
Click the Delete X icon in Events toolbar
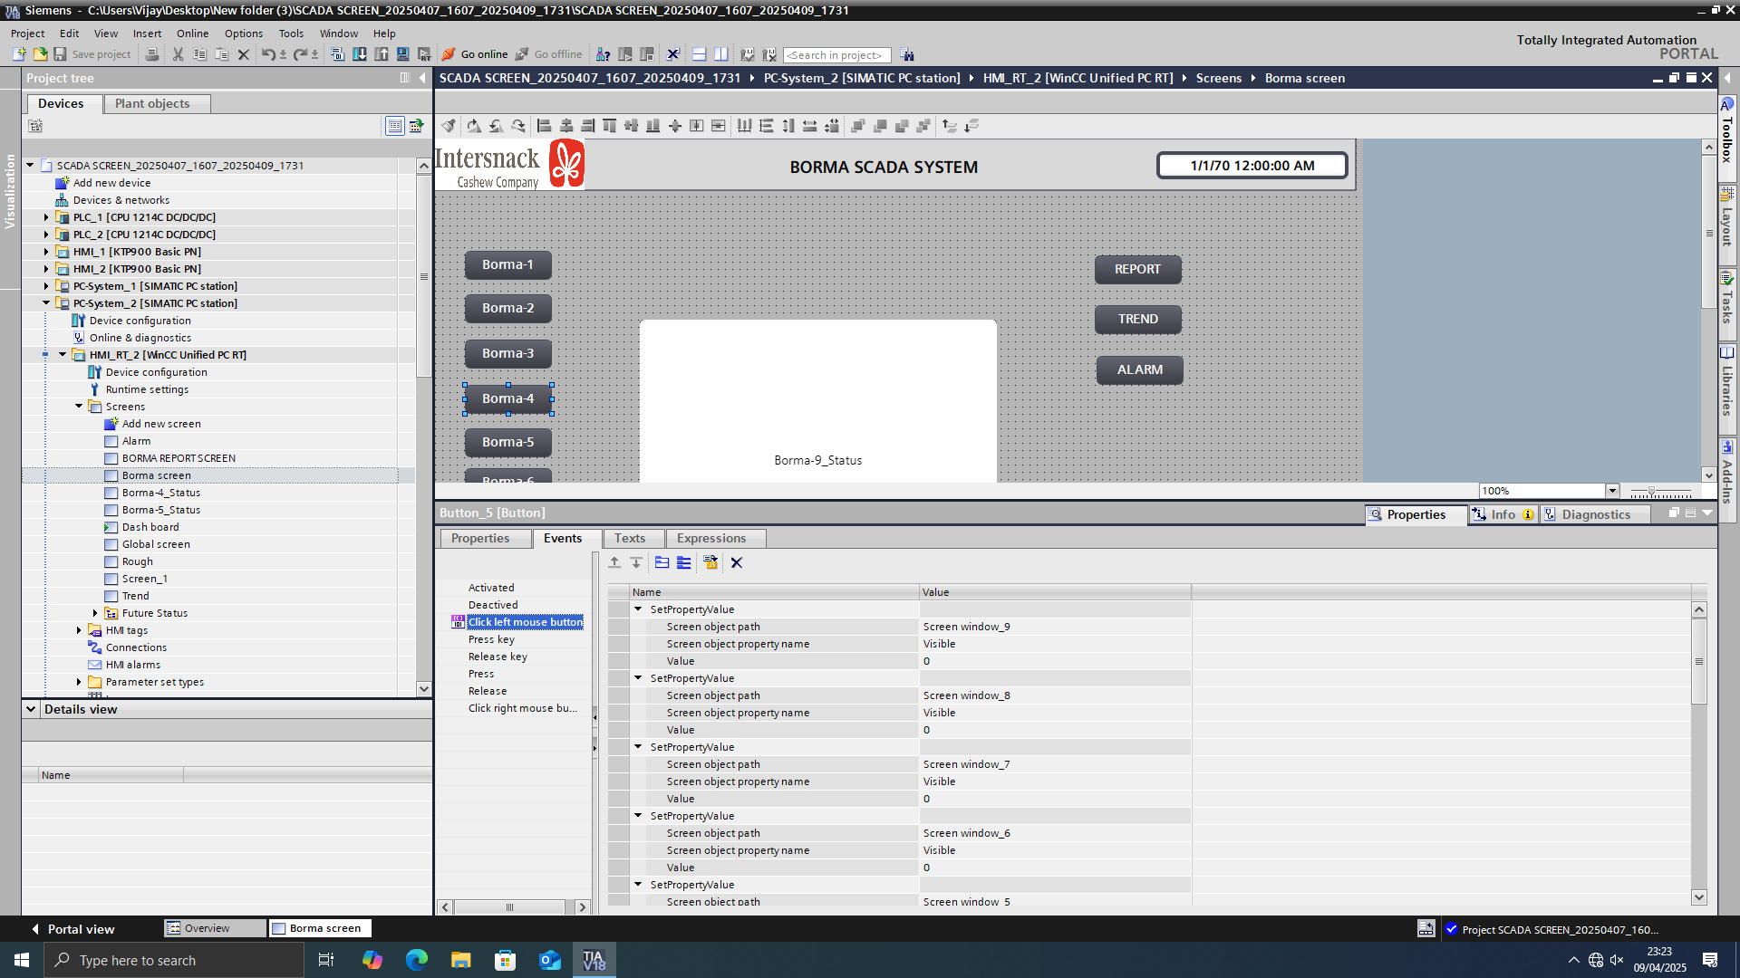point(737,562)
